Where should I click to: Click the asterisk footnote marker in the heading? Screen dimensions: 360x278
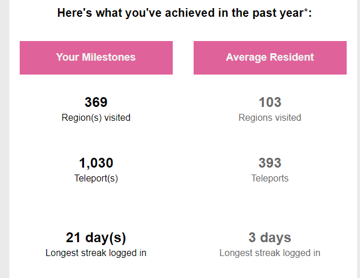306,10
